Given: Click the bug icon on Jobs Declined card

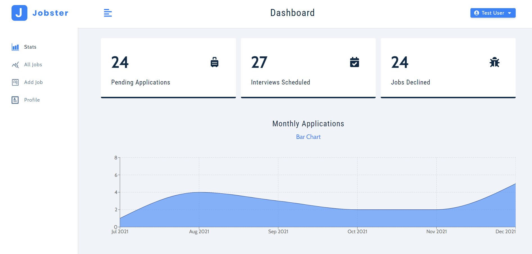Looking at the screenshot, I should [494, 62].
